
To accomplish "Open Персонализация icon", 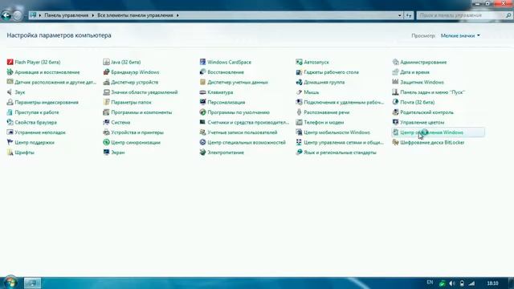I will coord(202,102).
